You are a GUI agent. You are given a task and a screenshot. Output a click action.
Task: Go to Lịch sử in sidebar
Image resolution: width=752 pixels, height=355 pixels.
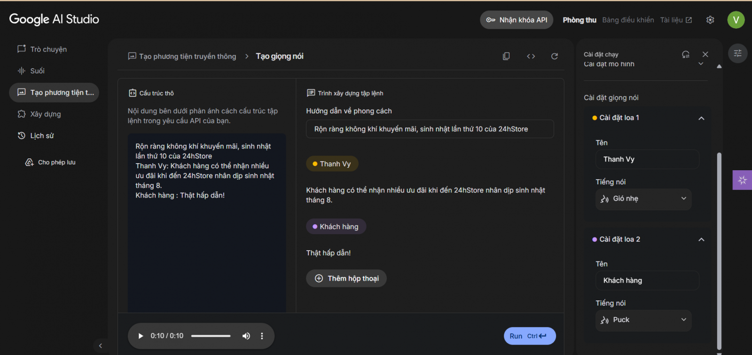point(42,136)
